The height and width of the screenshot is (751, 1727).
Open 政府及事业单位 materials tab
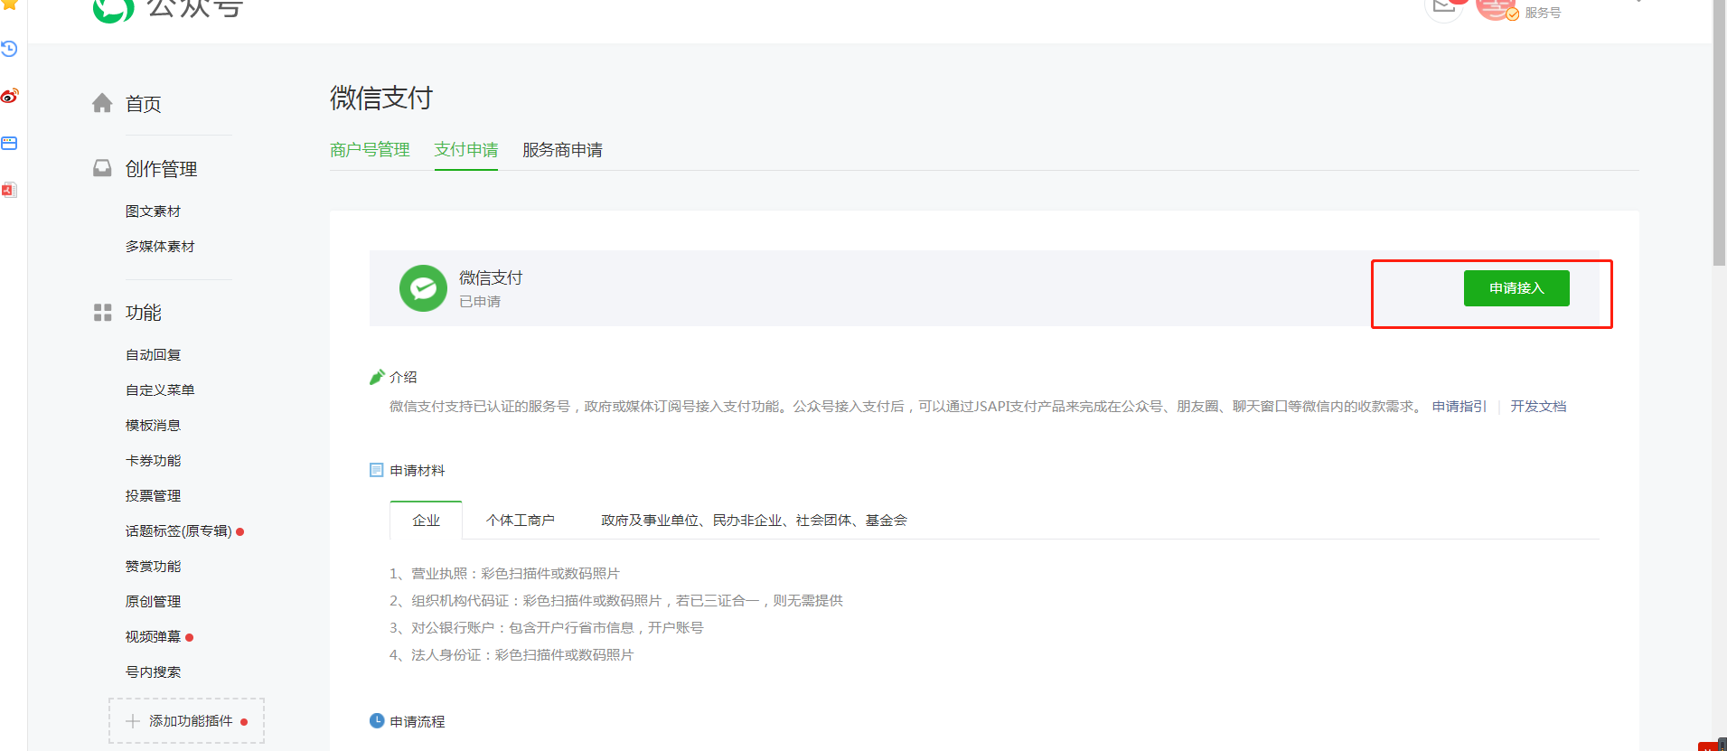click(x=754, y=520)
